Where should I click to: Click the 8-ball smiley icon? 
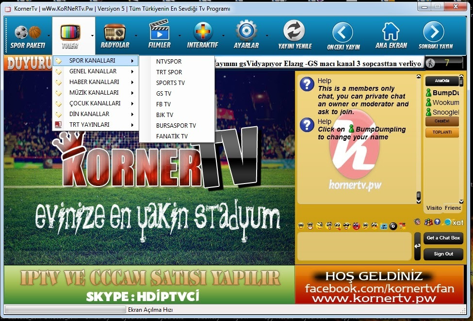click(x=393, y=226)
